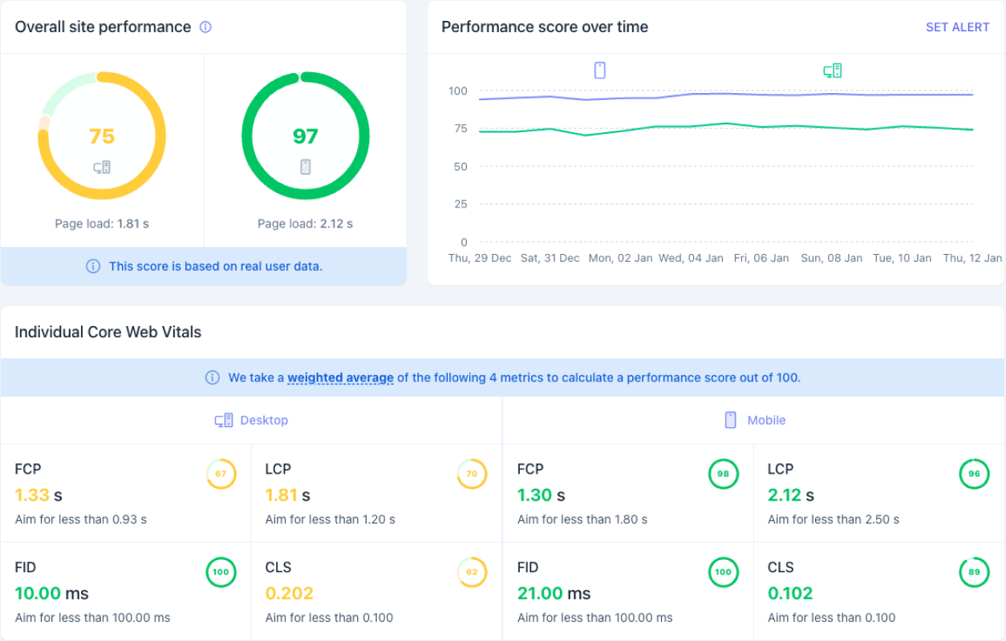Image resolution: width=1006 pixels, height=641 pixels.
Task: Click the Desktop FCP score circle 67
Action: pyautogui.click(x=221, y=474)
